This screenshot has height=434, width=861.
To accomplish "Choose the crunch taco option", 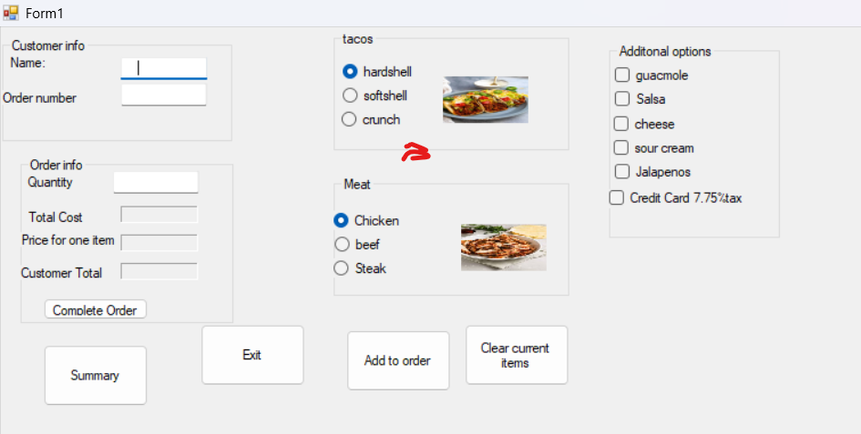I will click(349, 119).
